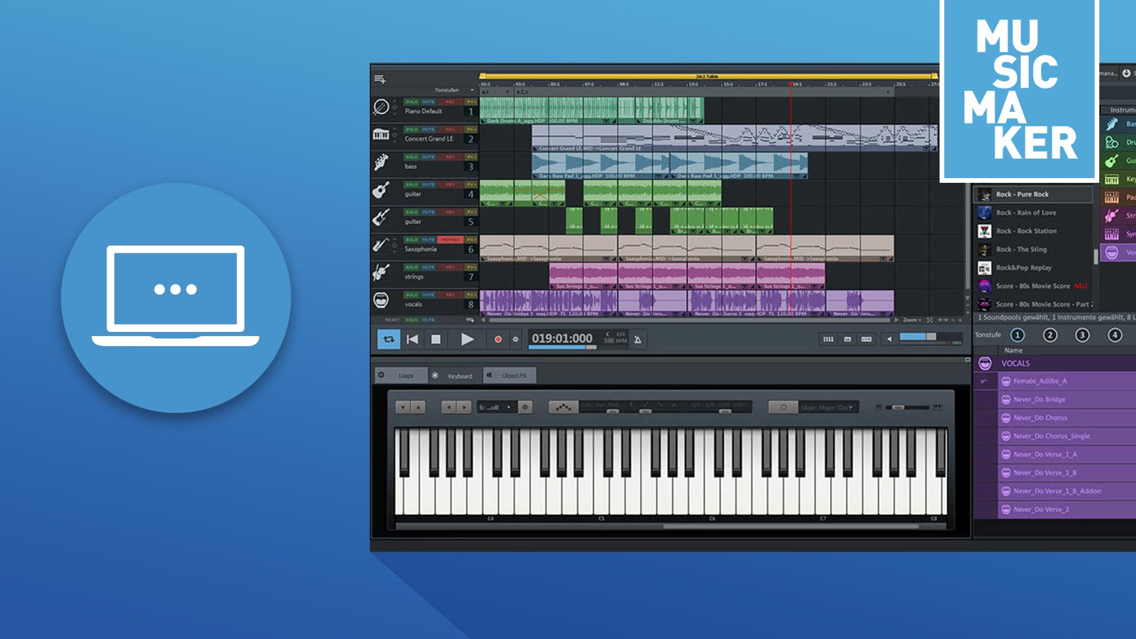
Task: Click the record button
Action: (x=498, y=339)
